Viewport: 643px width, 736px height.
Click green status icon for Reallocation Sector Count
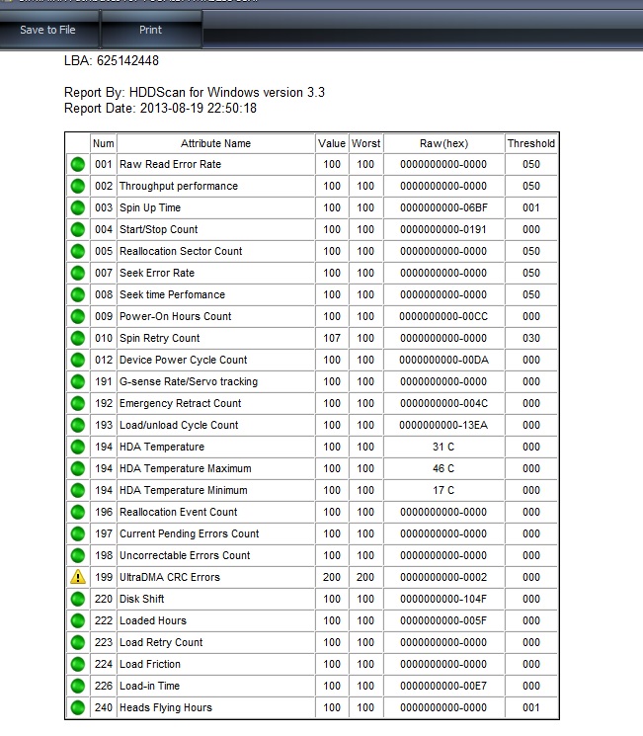(78, 251)
